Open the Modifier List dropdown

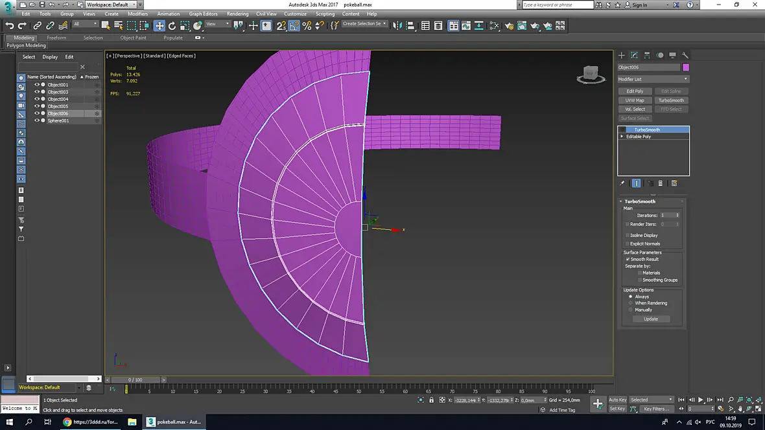coord(653,79)
